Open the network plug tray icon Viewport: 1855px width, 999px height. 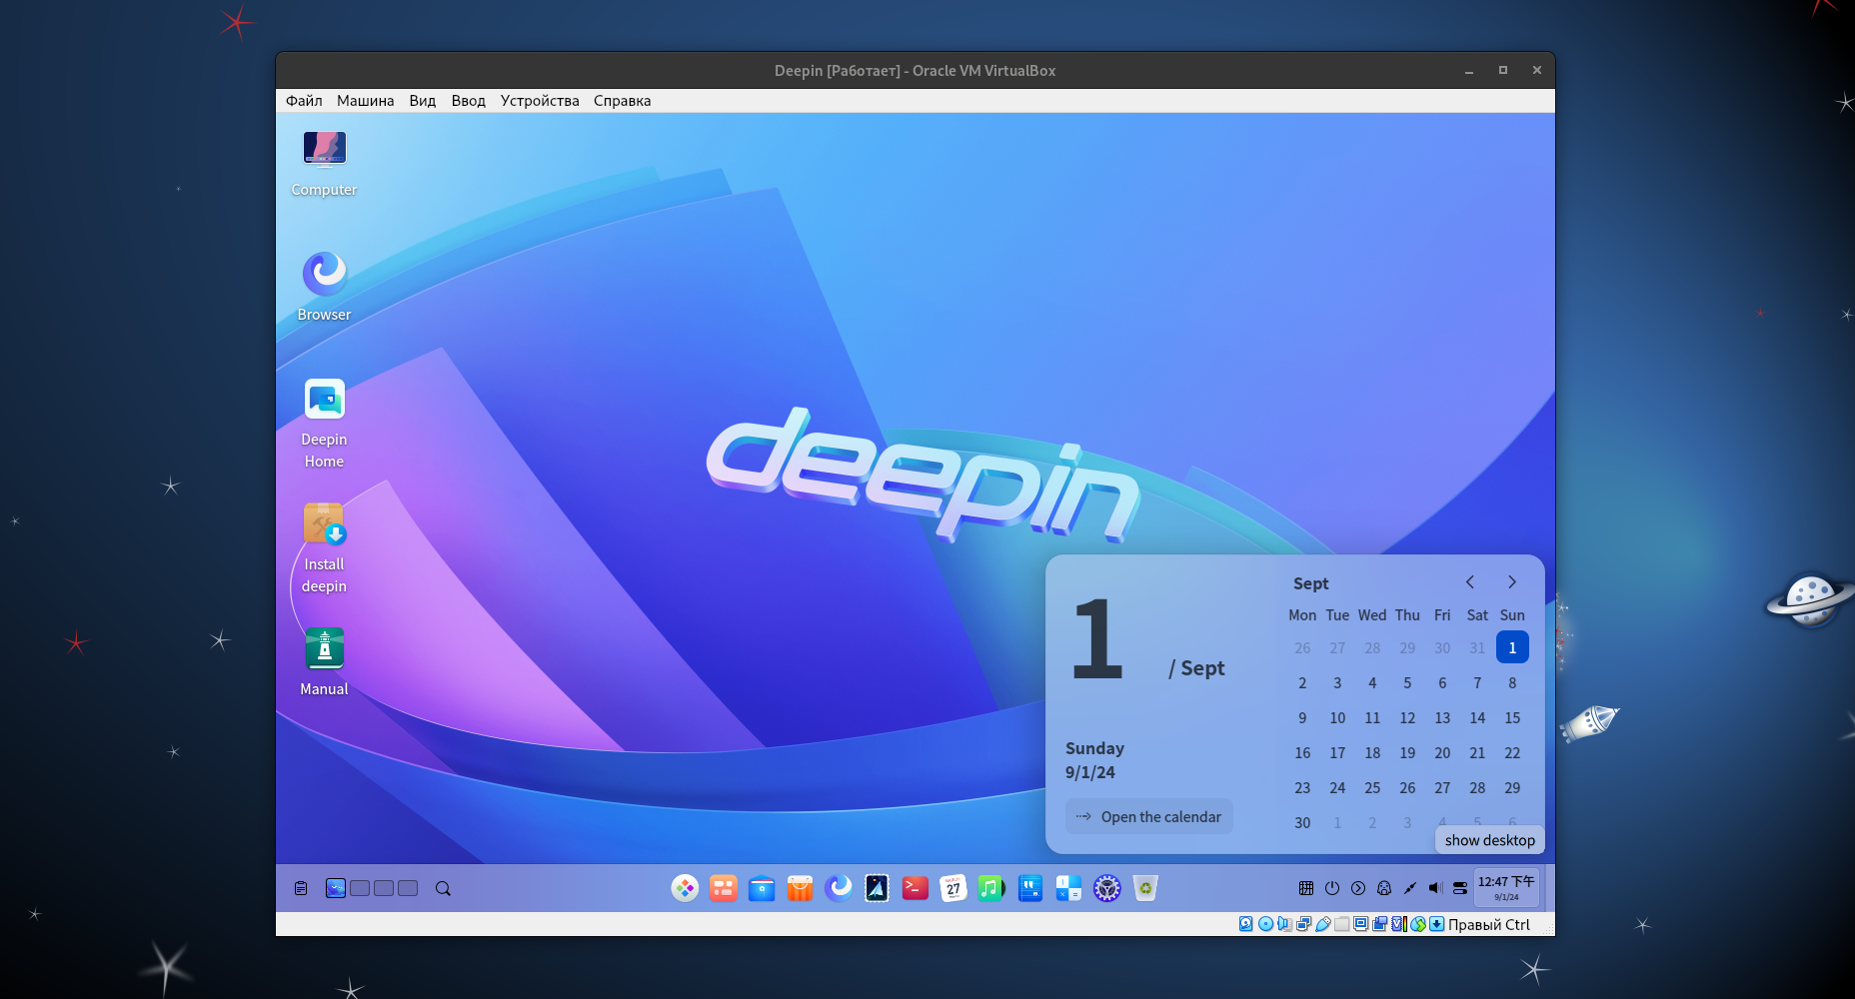pyautogui.click(x=1410, y=888)
